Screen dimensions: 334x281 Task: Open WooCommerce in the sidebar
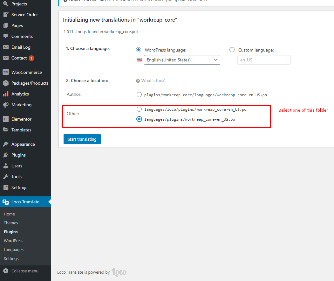[27, 72]
